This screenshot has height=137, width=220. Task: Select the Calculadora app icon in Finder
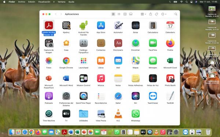153,25
